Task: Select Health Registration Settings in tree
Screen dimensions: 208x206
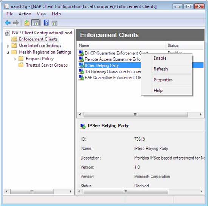Action: pos(45,52)
